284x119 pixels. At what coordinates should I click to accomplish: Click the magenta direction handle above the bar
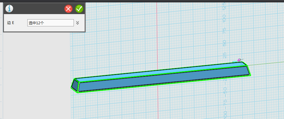tap(239, 60)
